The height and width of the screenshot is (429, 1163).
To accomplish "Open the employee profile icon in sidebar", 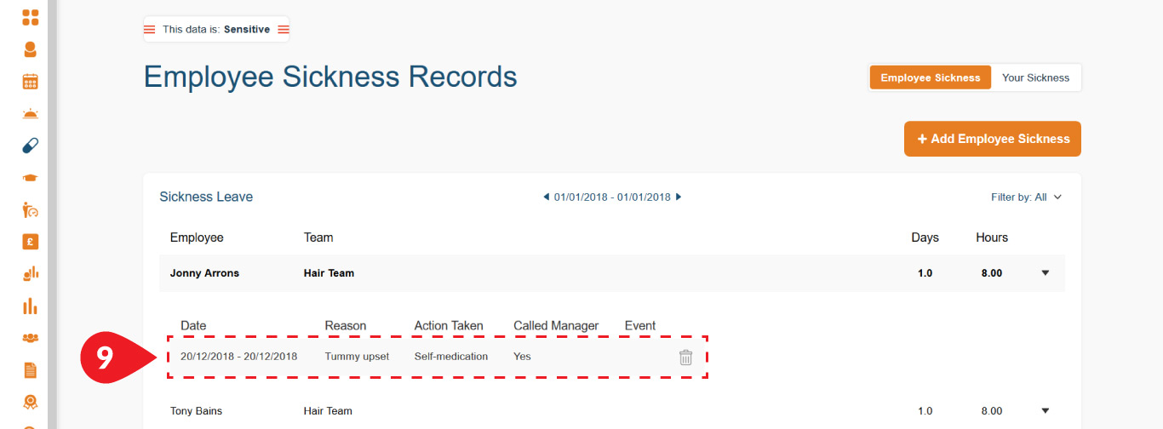I will click(30, 49).
